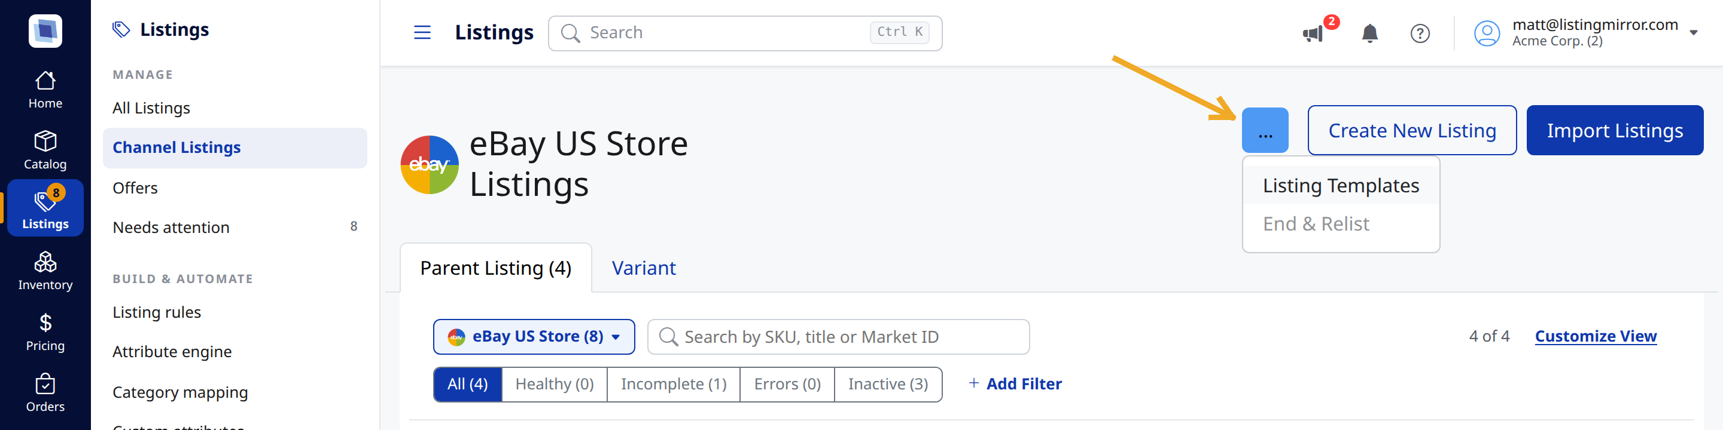Click the eBay logo beside the page title
The image size is (1723, 430).
429,164
